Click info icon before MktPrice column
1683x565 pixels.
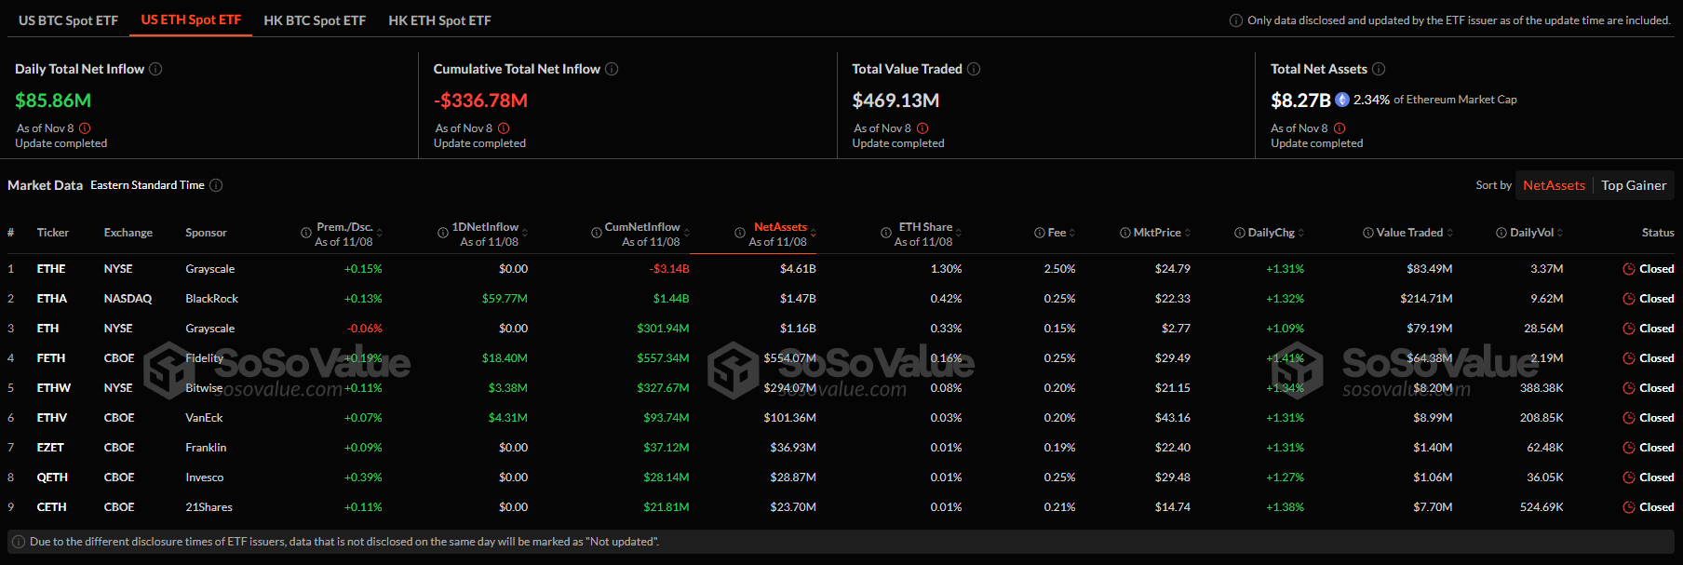click(x=1125, y=233)
